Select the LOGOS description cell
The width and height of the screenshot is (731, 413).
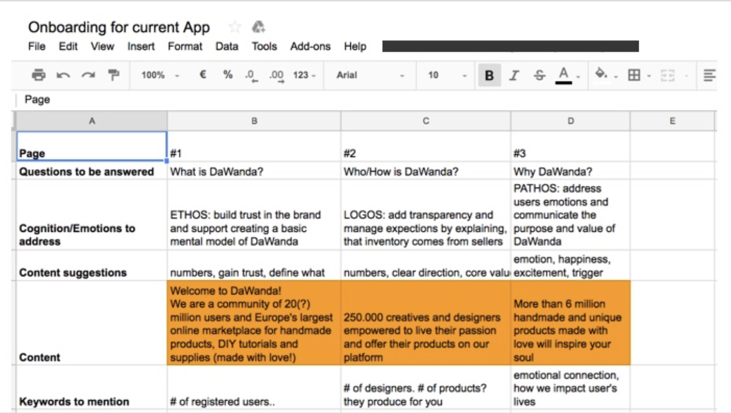(425, 215)
